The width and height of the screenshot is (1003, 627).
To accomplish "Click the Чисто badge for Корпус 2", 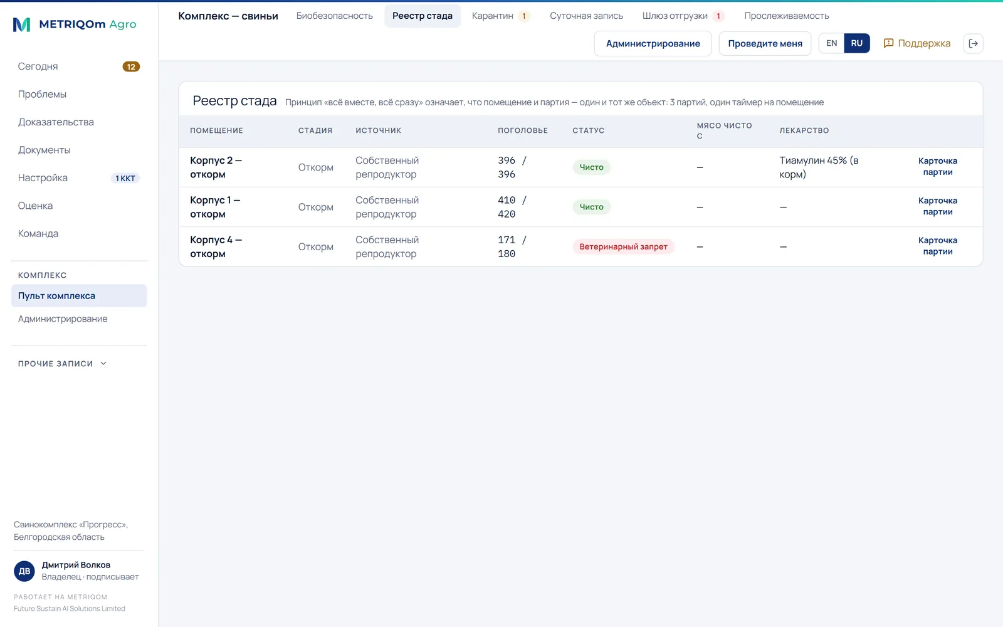I will (591, 167).
